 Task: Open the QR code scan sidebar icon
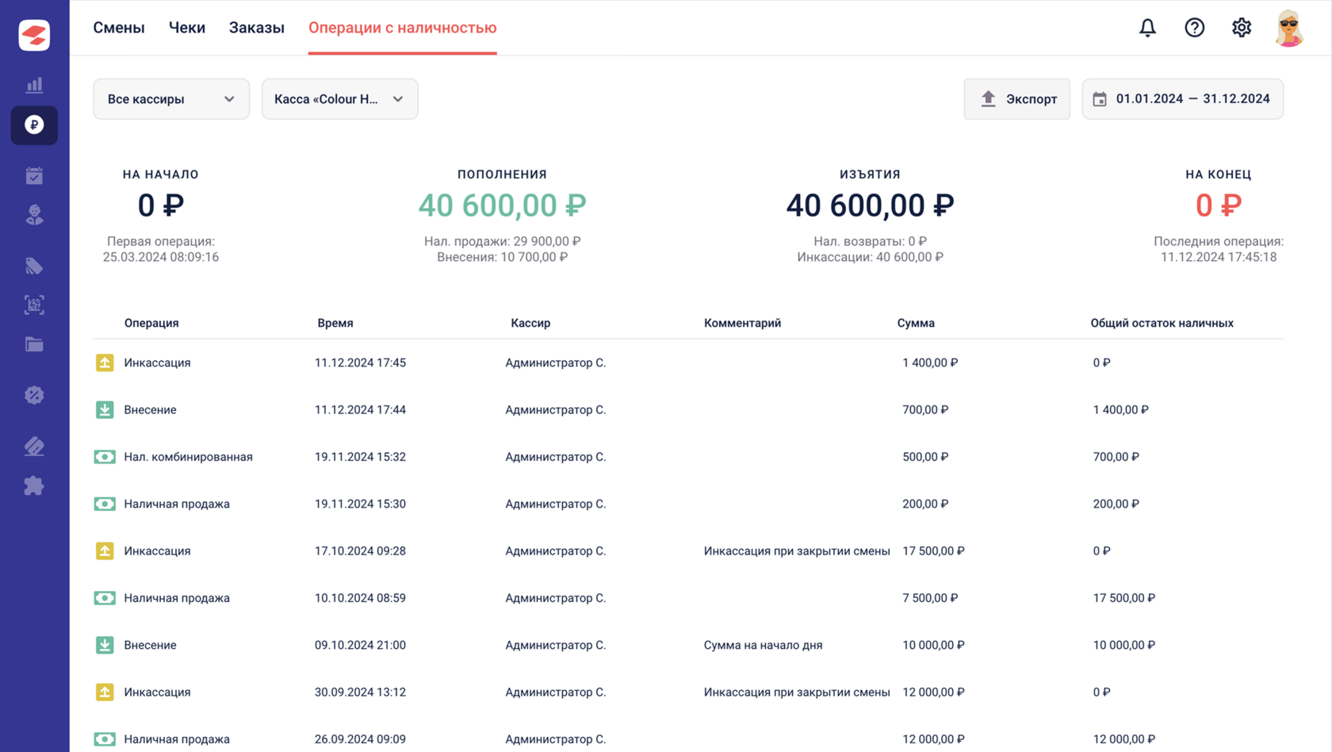(x=34, y=305)
